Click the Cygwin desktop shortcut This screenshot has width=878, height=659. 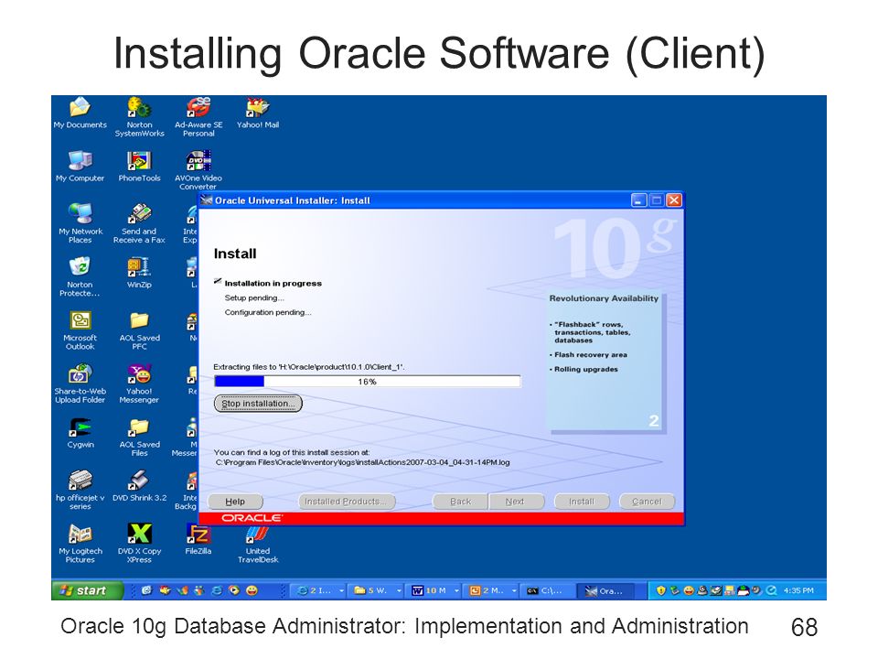point(80,433)
